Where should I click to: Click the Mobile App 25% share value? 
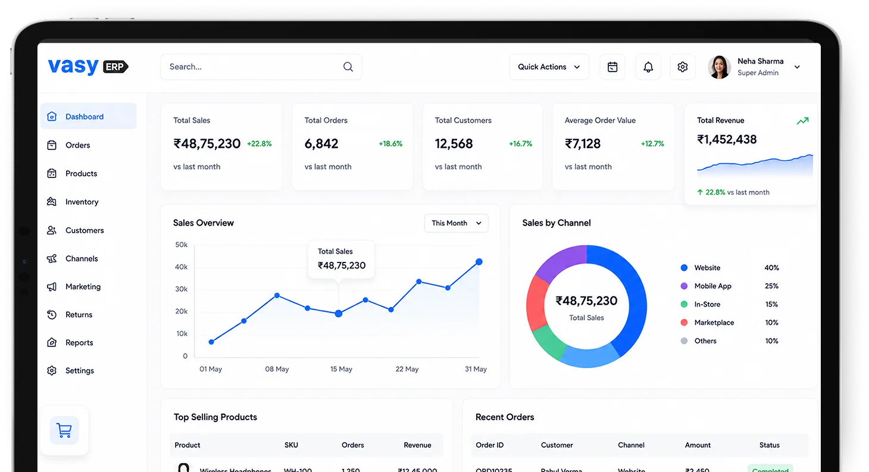(772, 286)
